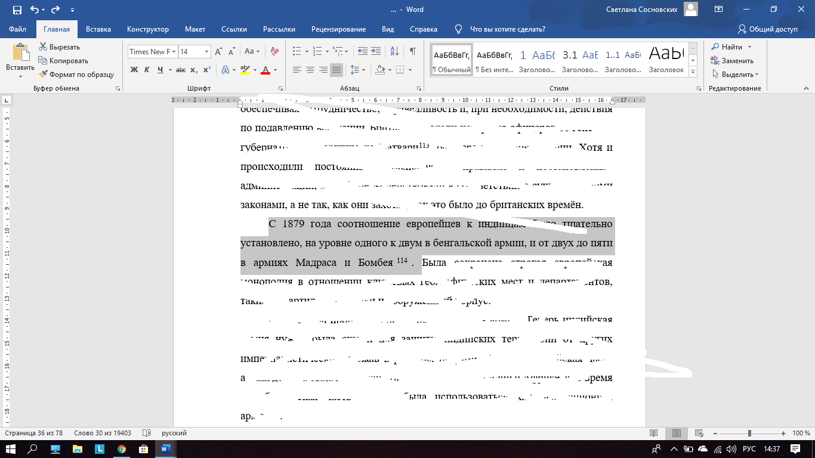Open the highlight color dropdown arrow
Image resolution: width=815 pixels, height=458 pixels.
[254, 70]
